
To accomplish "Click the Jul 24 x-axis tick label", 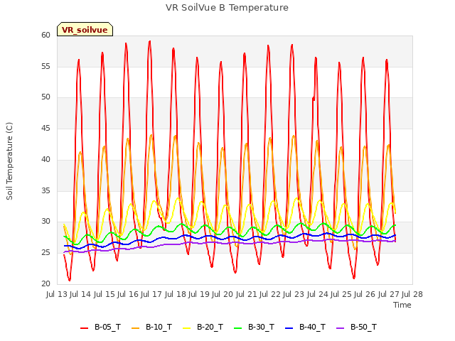I will (318, 294).
